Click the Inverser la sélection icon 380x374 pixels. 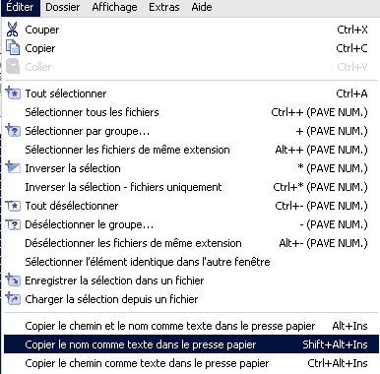click(x=13, y=167)
